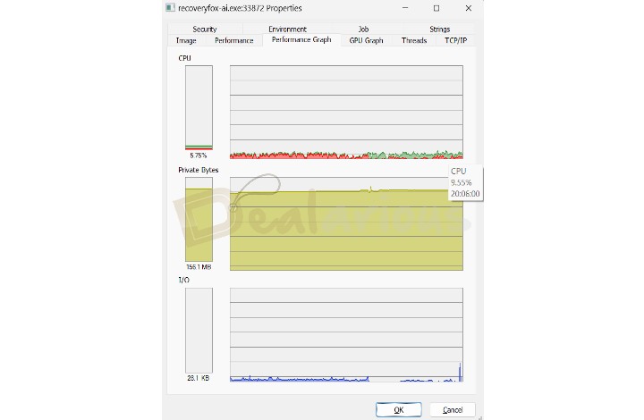The width and height of the screenshot is (644, 420).
Task: Open the Environment tab
Action: pyautogui.click(x=287, y=29)
